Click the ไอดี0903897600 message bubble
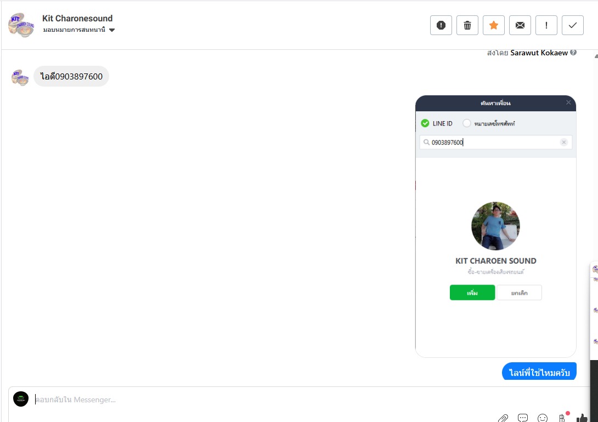This screenshot has height=422, width=598. [71, 76]
